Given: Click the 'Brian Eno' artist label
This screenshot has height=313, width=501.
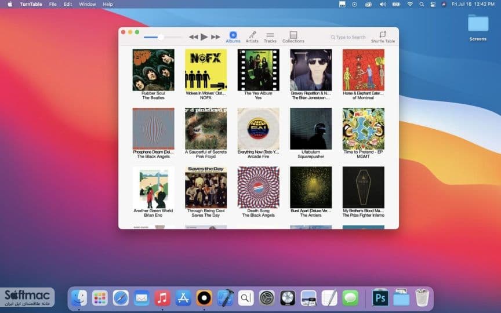Looking at the screenshot, I should tap(153, 215).
